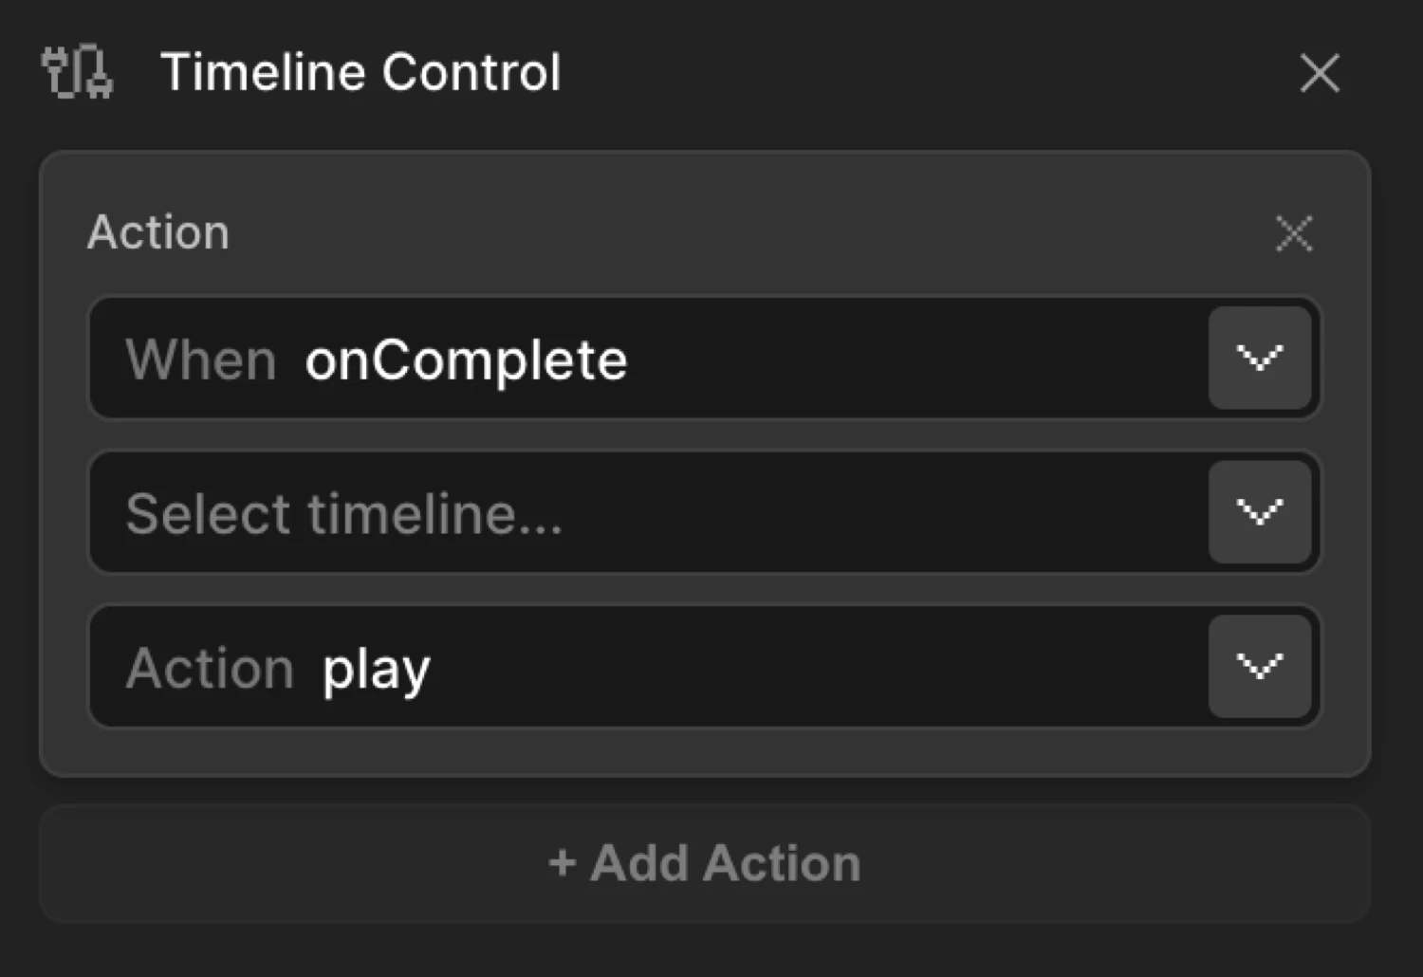
Task: Click the Timeline Control panel close icon
Action: click(1319, 73)
